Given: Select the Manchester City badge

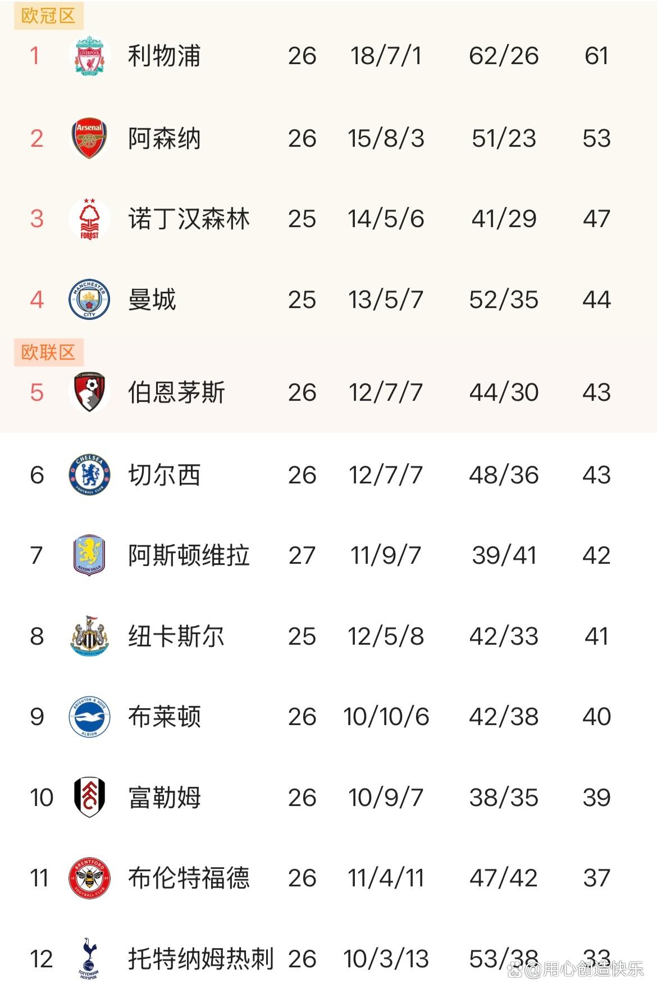Looking at the screenshot, I should pos(89,300).
